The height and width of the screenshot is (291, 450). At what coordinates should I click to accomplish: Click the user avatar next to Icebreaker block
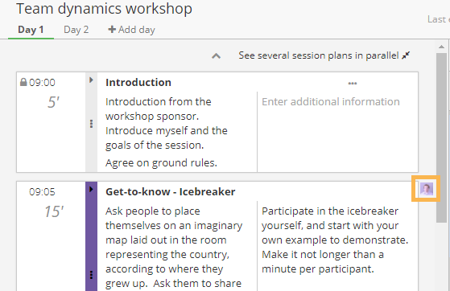click(x=426, y=189)
